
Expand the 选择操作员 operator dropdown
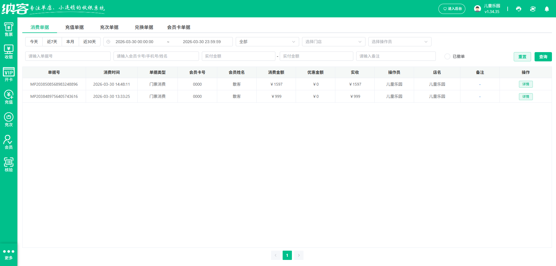(400, 41)
